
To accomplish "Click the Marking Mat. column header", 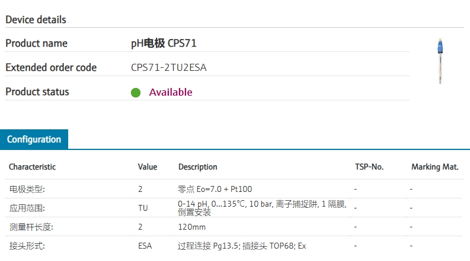I will coord(434,167).
